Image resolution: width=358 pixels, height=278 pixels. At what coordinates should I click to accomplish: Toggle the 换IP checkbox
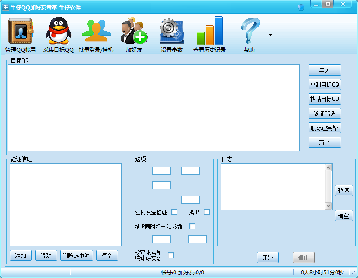click(x=206, y=212)
